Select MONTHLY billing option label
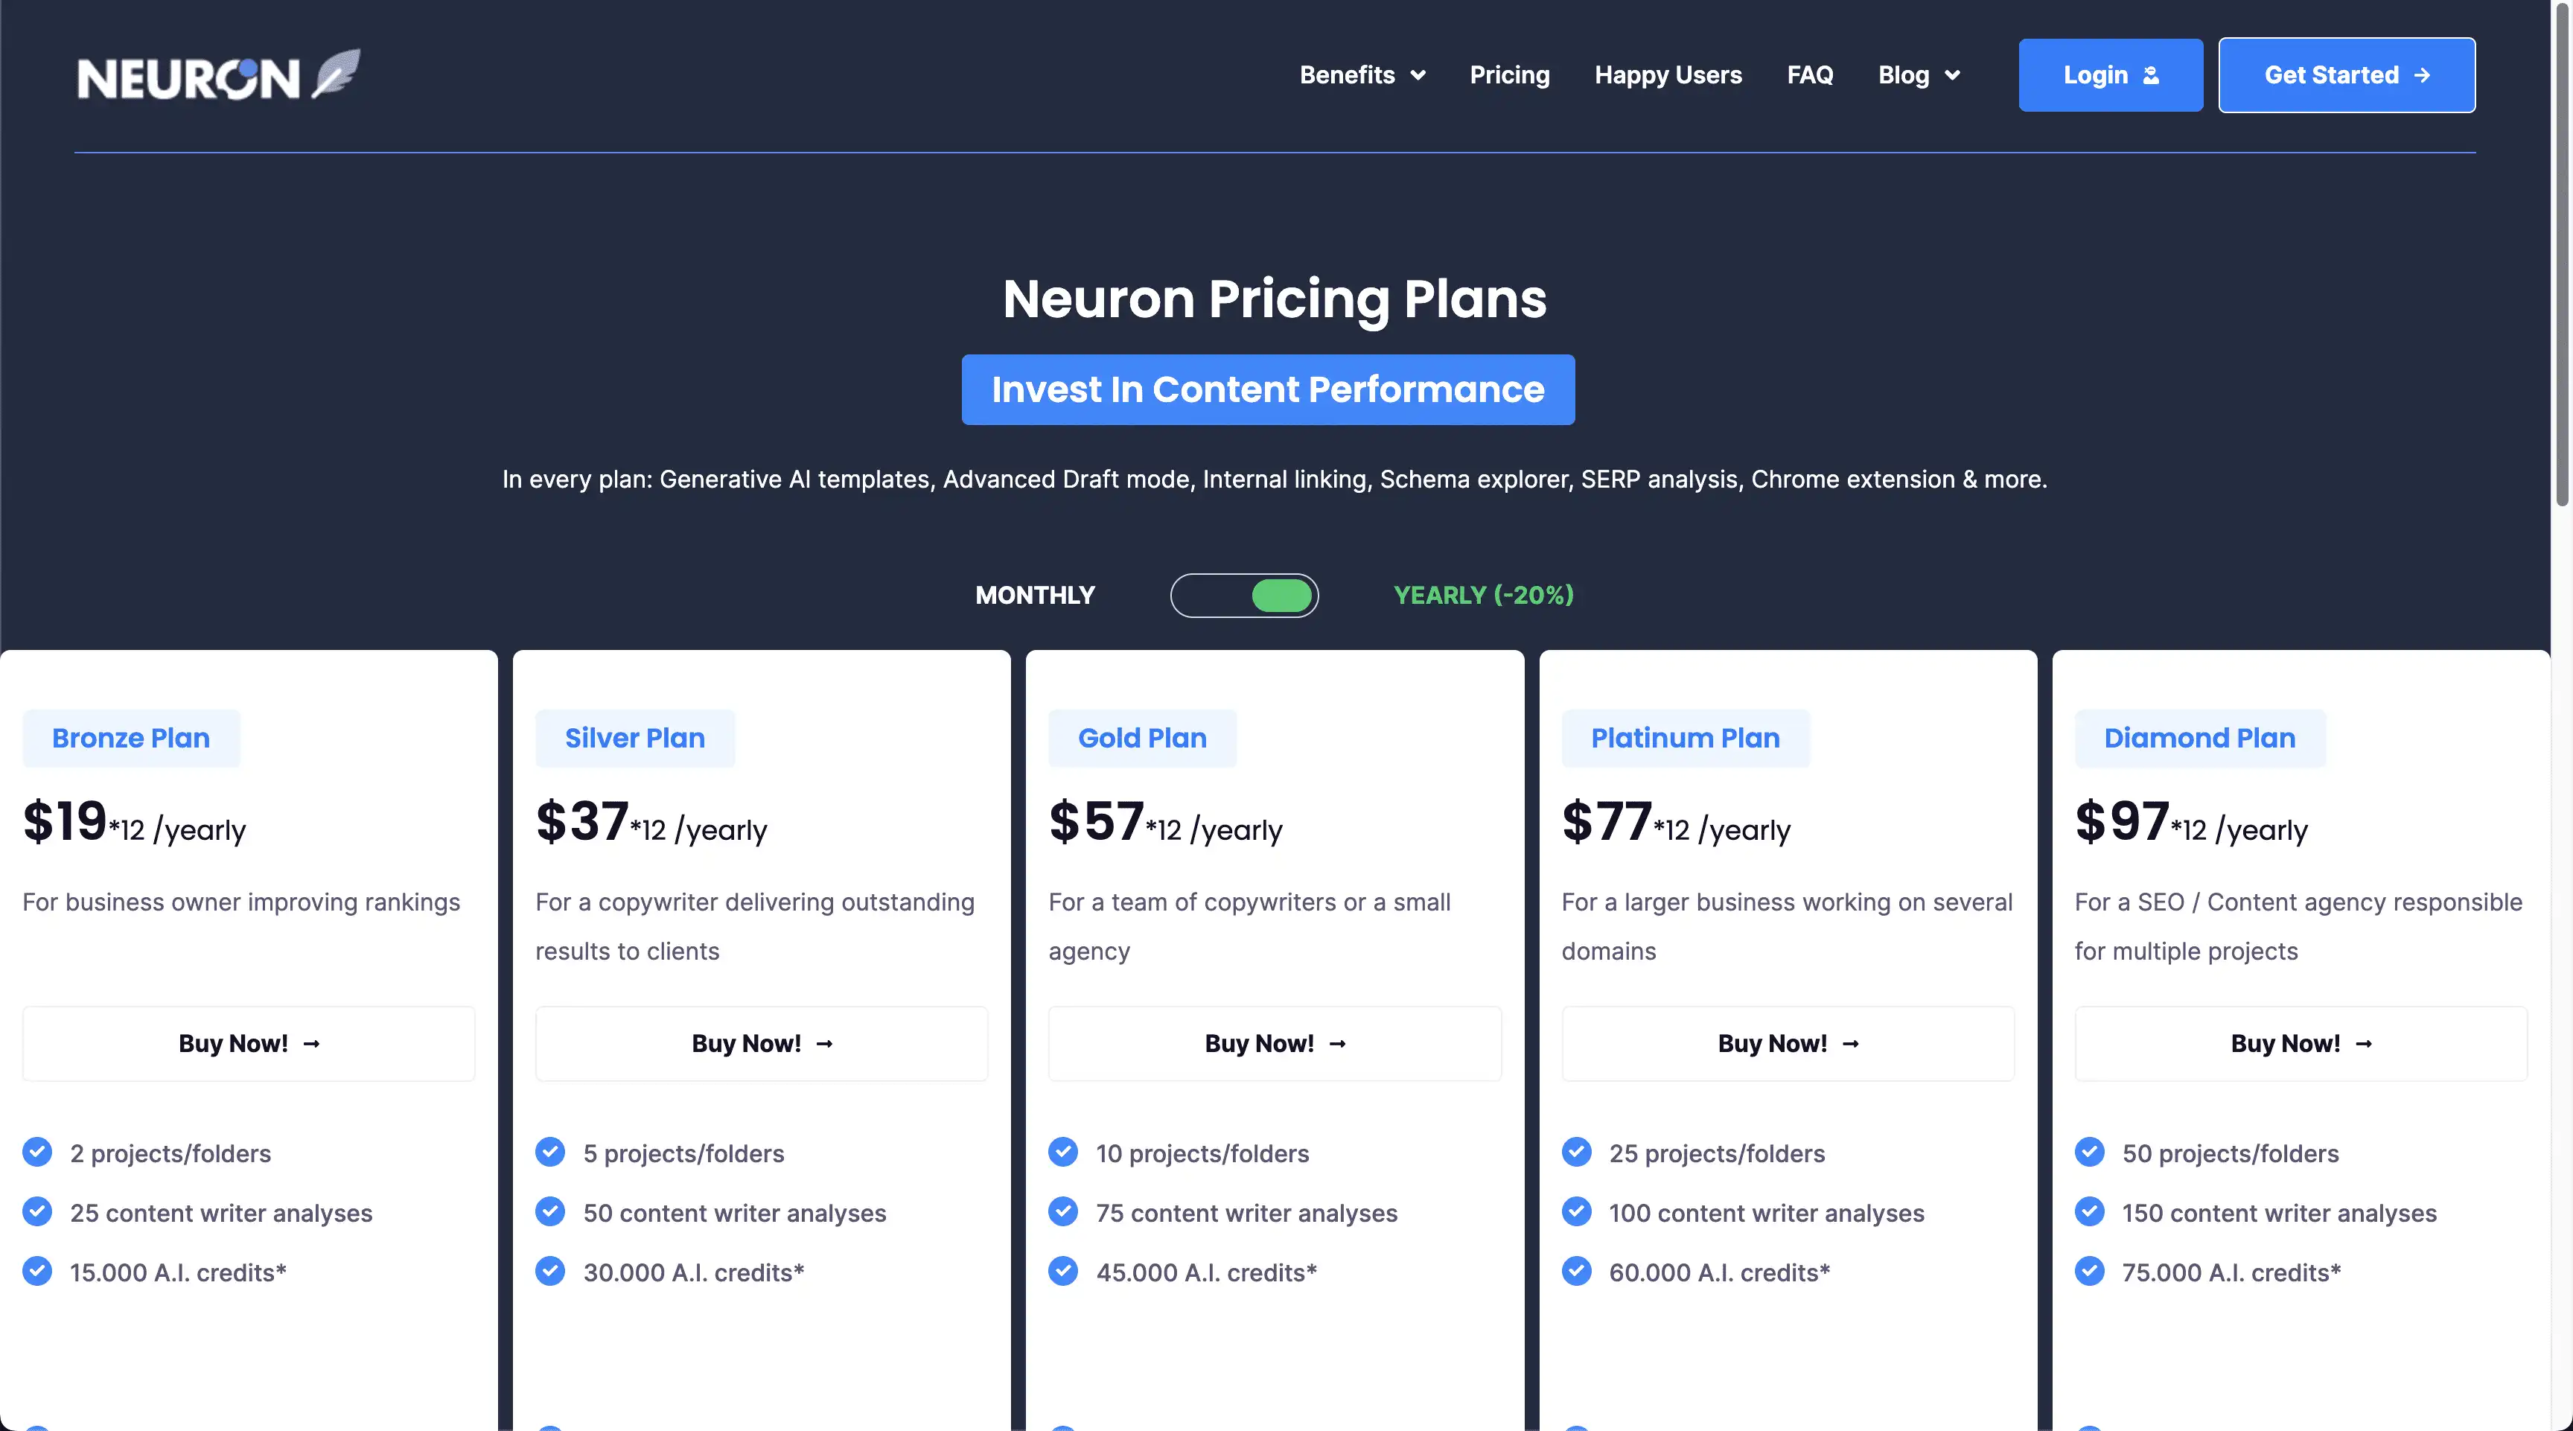The width and height of the screenshot is (2573, 1431). pos(1035,596)
